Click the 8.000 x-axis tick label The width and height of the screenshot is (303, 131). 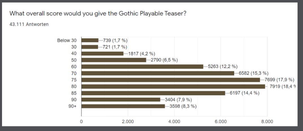point(267,121)
